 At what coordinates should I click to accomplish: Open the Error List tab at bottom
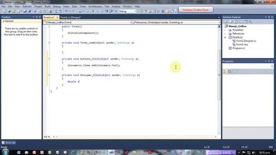(9, 143)
